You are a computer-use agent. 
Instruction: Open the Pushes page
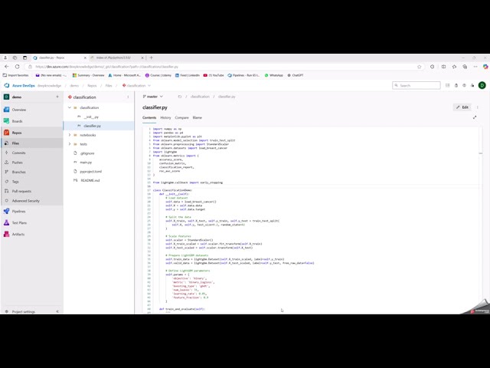pyautogui.click(x=17, y=163)
